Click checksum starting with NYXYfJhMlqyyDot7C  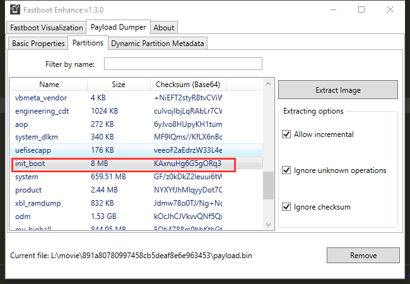188,190
